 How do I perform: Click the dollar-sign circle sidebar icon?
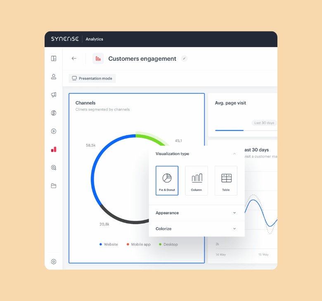54,113
